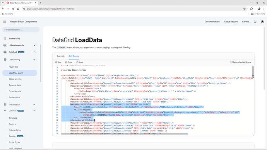This screenshot has width=267, height=150.
Task: Collapse the DataGrid section chevron
Action: pyautogui.click(x=34, y=52)
